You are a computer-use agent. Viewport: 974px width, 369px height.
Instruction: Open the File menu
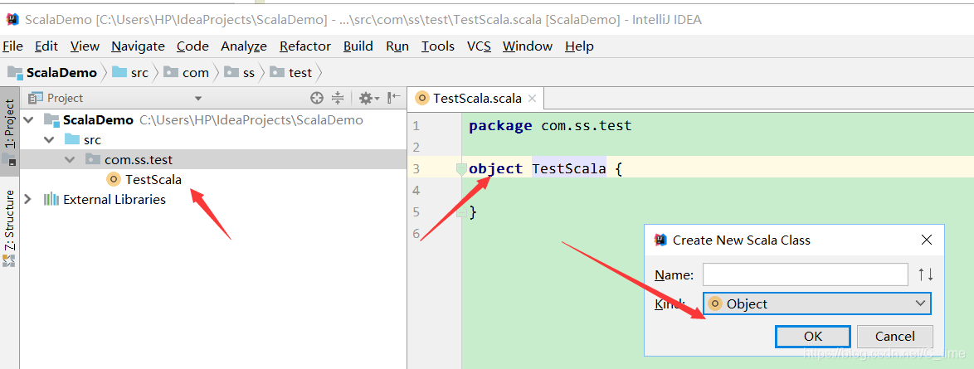point(13,46)
